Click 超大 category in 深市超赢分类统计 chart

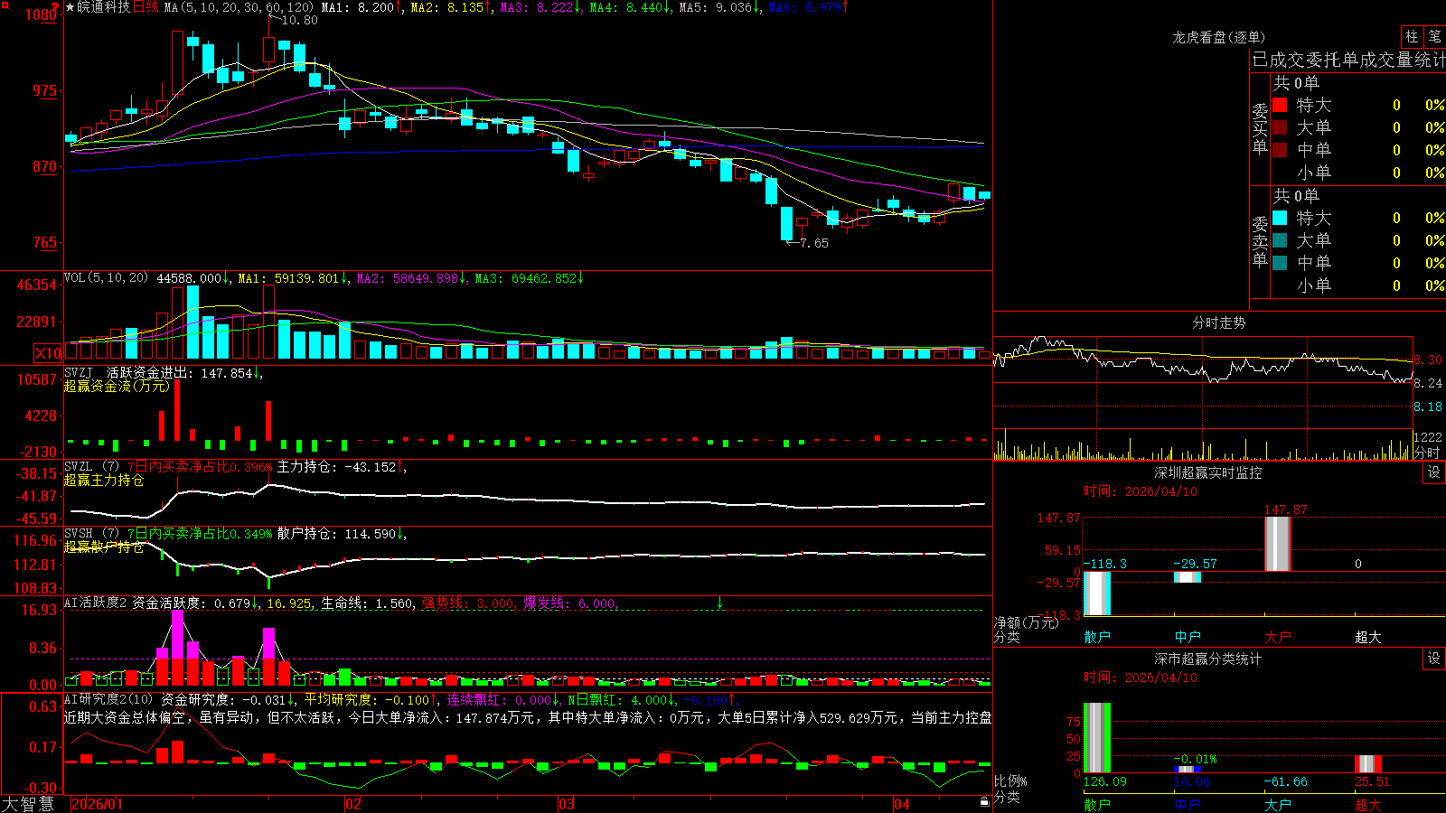click(1368, 804)
